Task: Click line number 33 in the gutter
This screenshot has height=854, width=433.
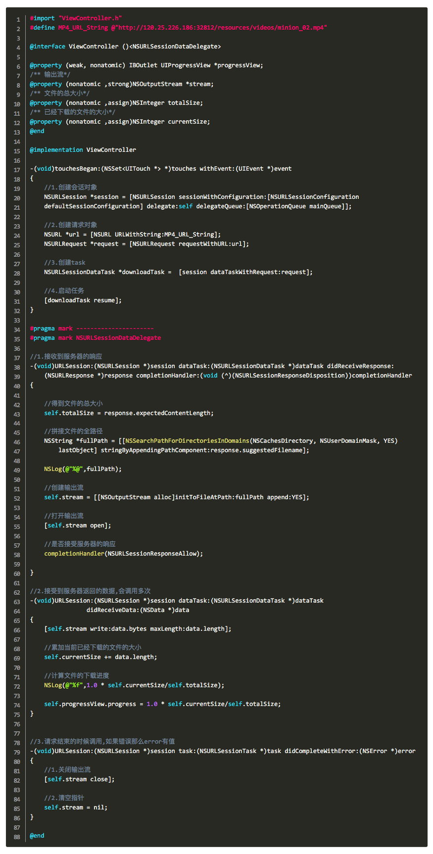Action: (x=17, y=320)
